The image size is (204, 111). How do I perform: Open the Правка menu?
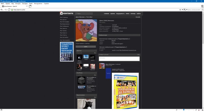click(8, 4)
